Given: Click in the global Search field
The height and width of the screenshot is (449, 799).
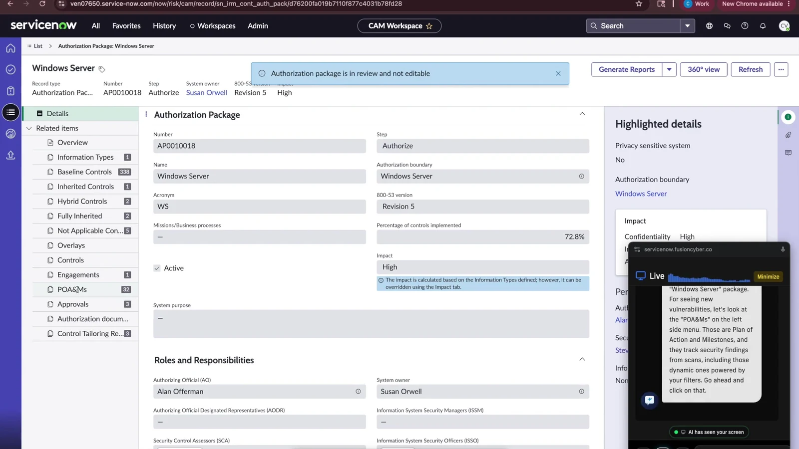Looking at the screenshot, I should tap(633, 26).
